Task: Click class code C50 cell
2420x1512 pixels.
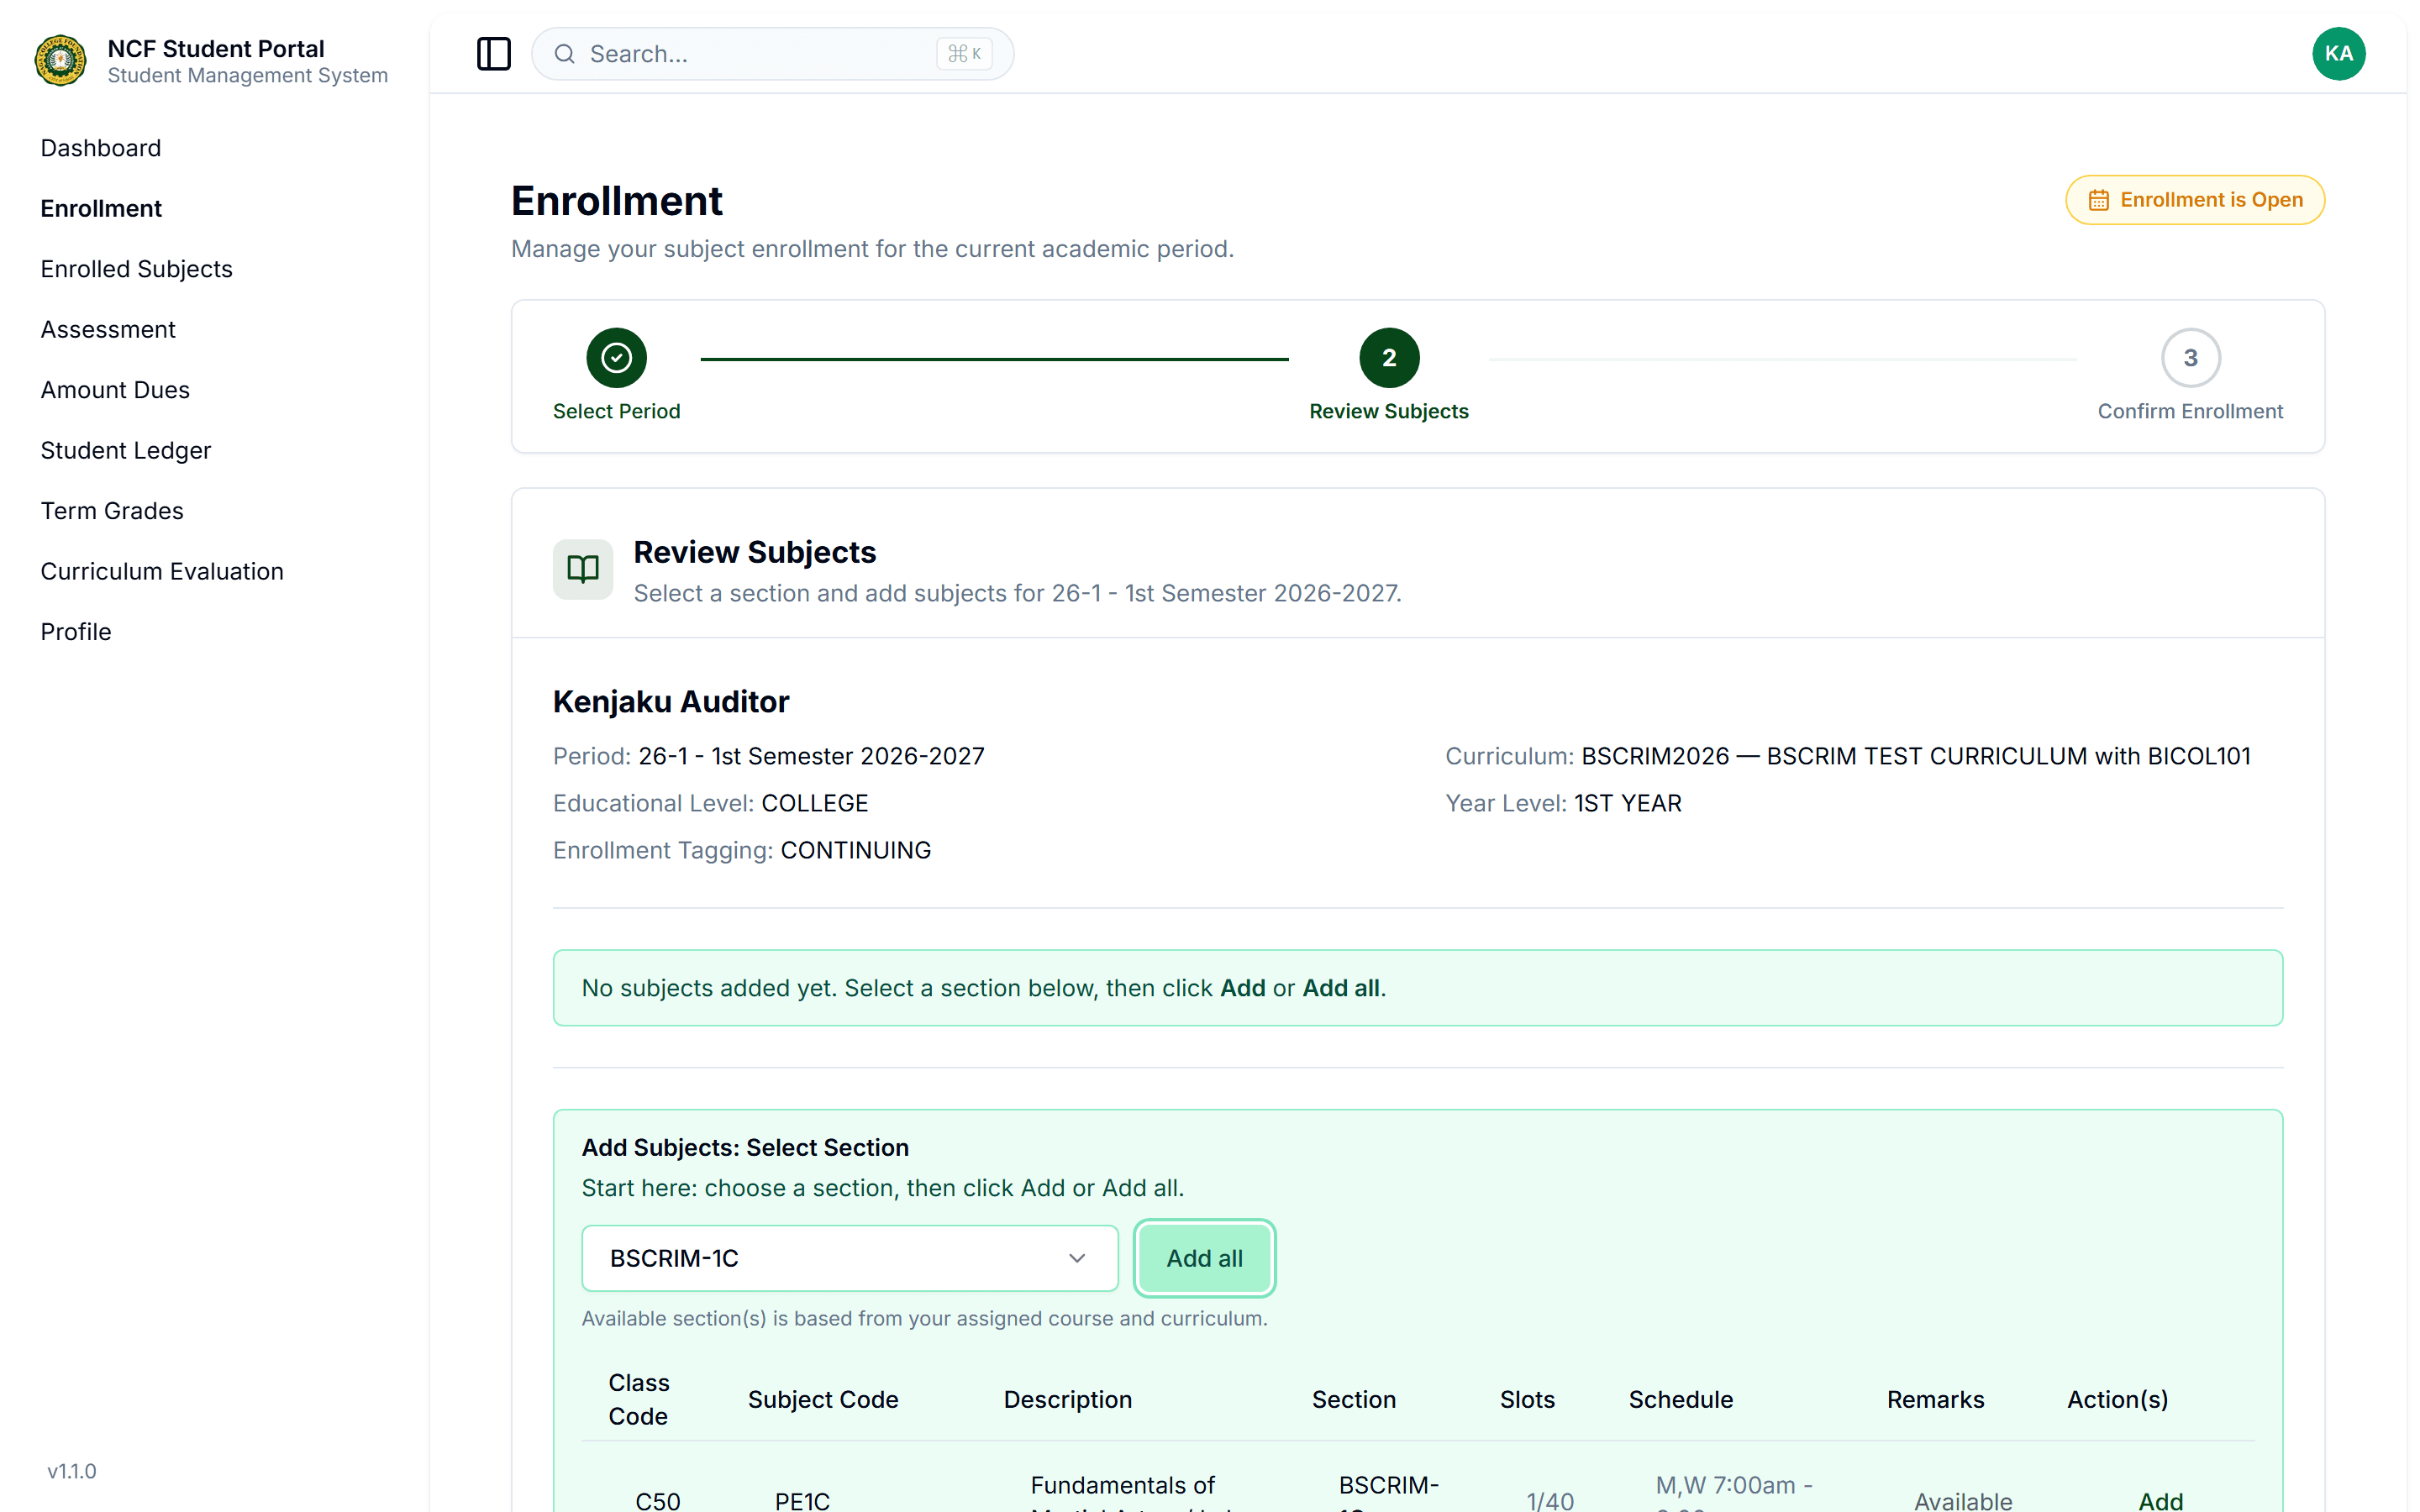Action: coord(658,1500)
